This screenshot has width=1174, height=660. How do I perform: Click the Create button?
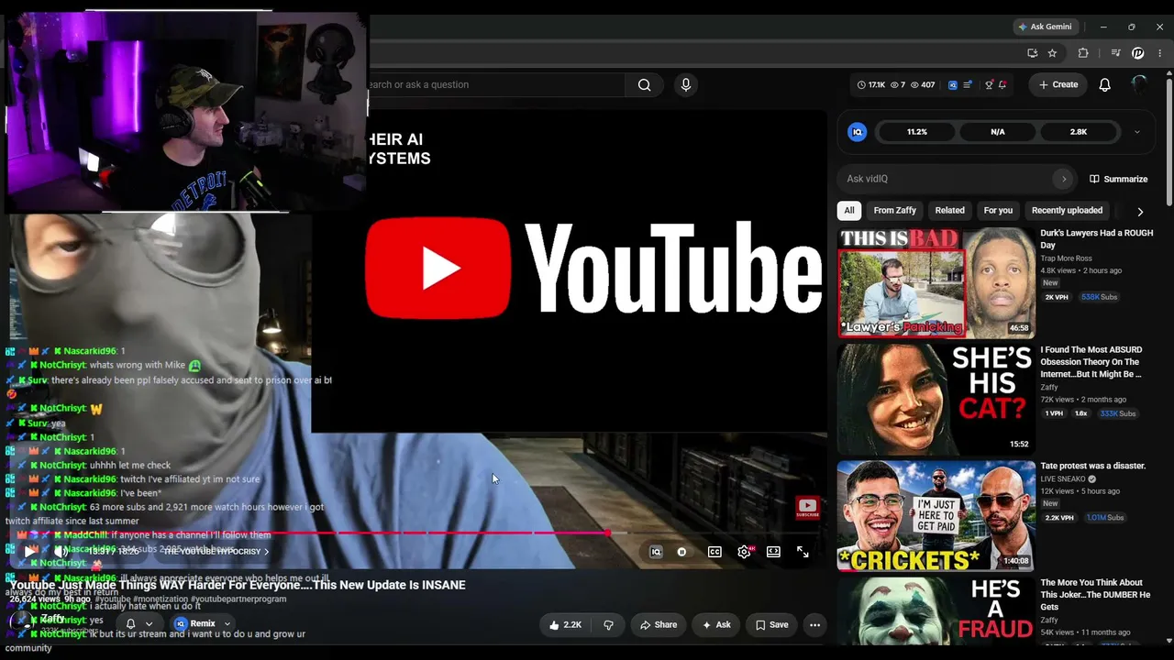1058,84
